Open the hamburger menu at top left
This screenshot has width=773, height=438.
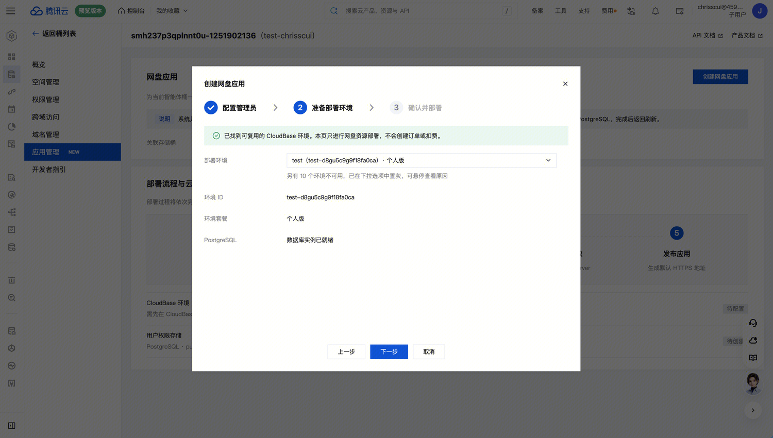(10, 11)
